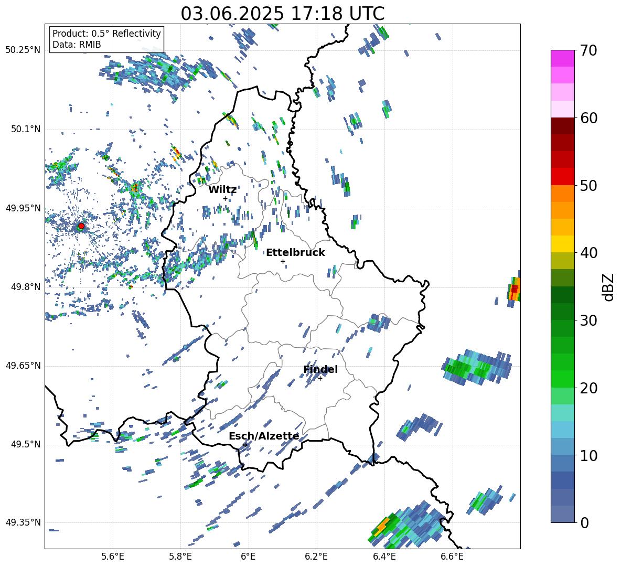Click the dark blue swatch below 10 dBZ

[562, 480]
